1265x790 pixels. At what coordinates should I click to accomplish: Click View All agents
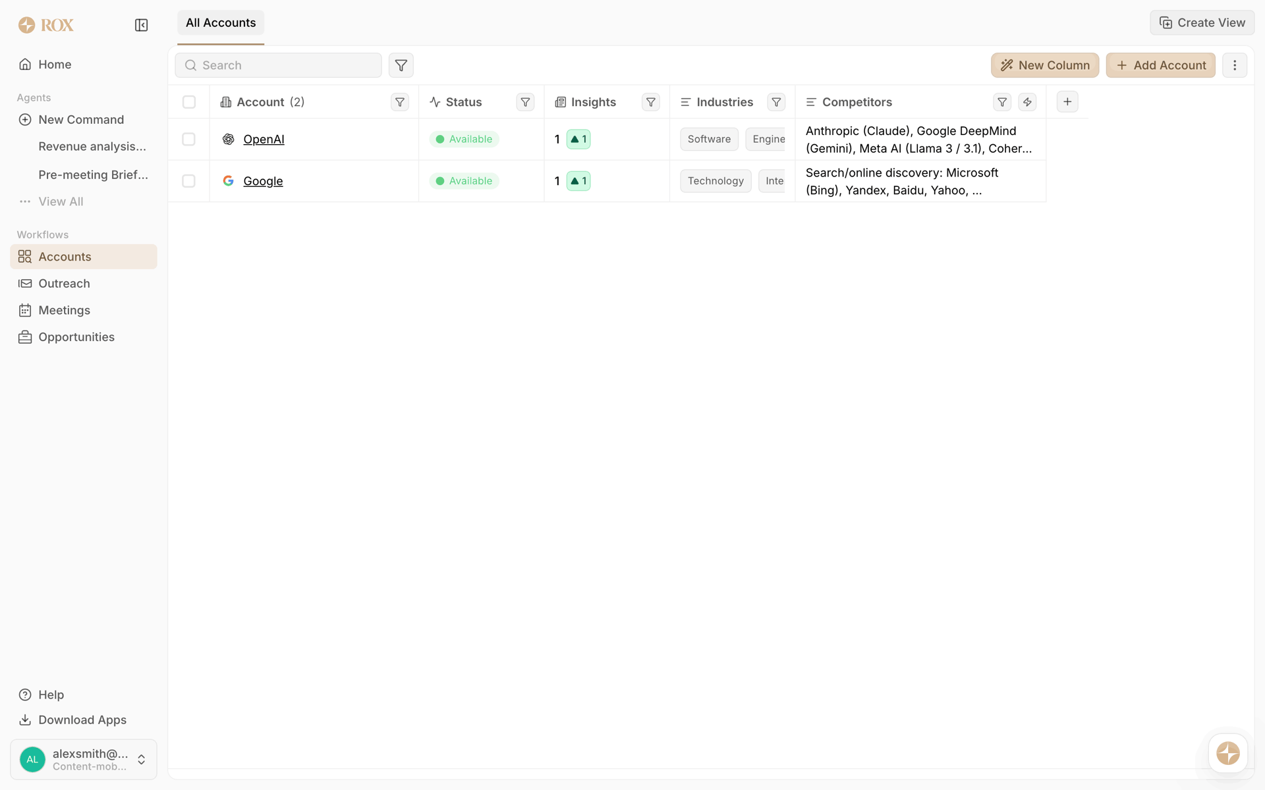tap(61, 201)
